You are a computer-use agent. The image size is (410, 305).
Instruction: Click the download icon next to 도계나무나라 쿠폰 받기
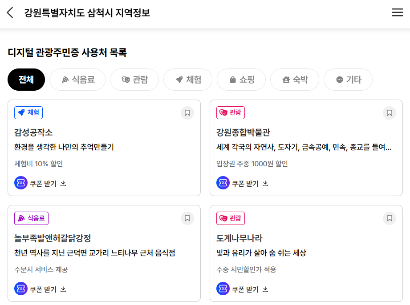pyautogui.click(x=265, y=289)
